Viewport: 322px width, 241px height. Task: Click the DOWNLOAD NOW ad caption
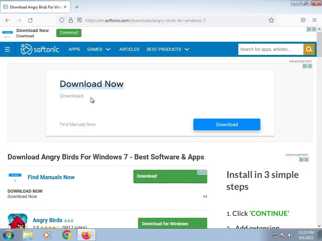point(25,191)
